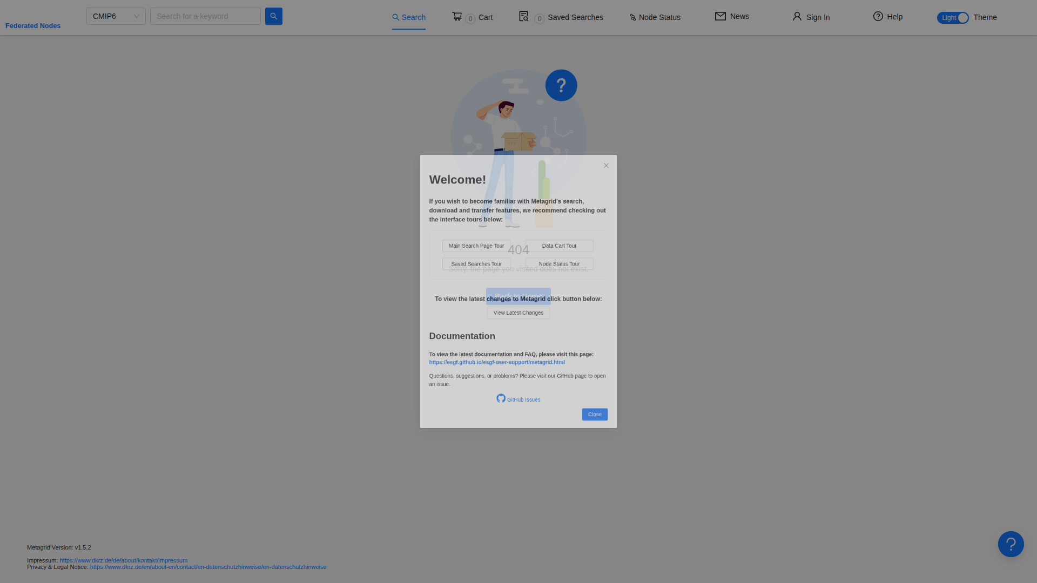Click the View Latest Changes button
1037x583 pixels.
[x=518, y=313]
